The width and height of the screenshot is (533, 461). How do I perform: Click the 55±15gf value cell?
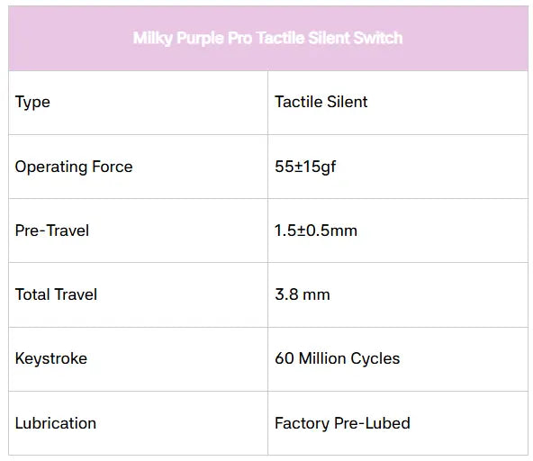click(398, 167)
